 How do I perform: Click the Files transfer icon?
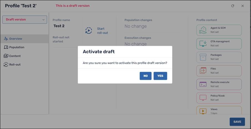coord(203,71)
